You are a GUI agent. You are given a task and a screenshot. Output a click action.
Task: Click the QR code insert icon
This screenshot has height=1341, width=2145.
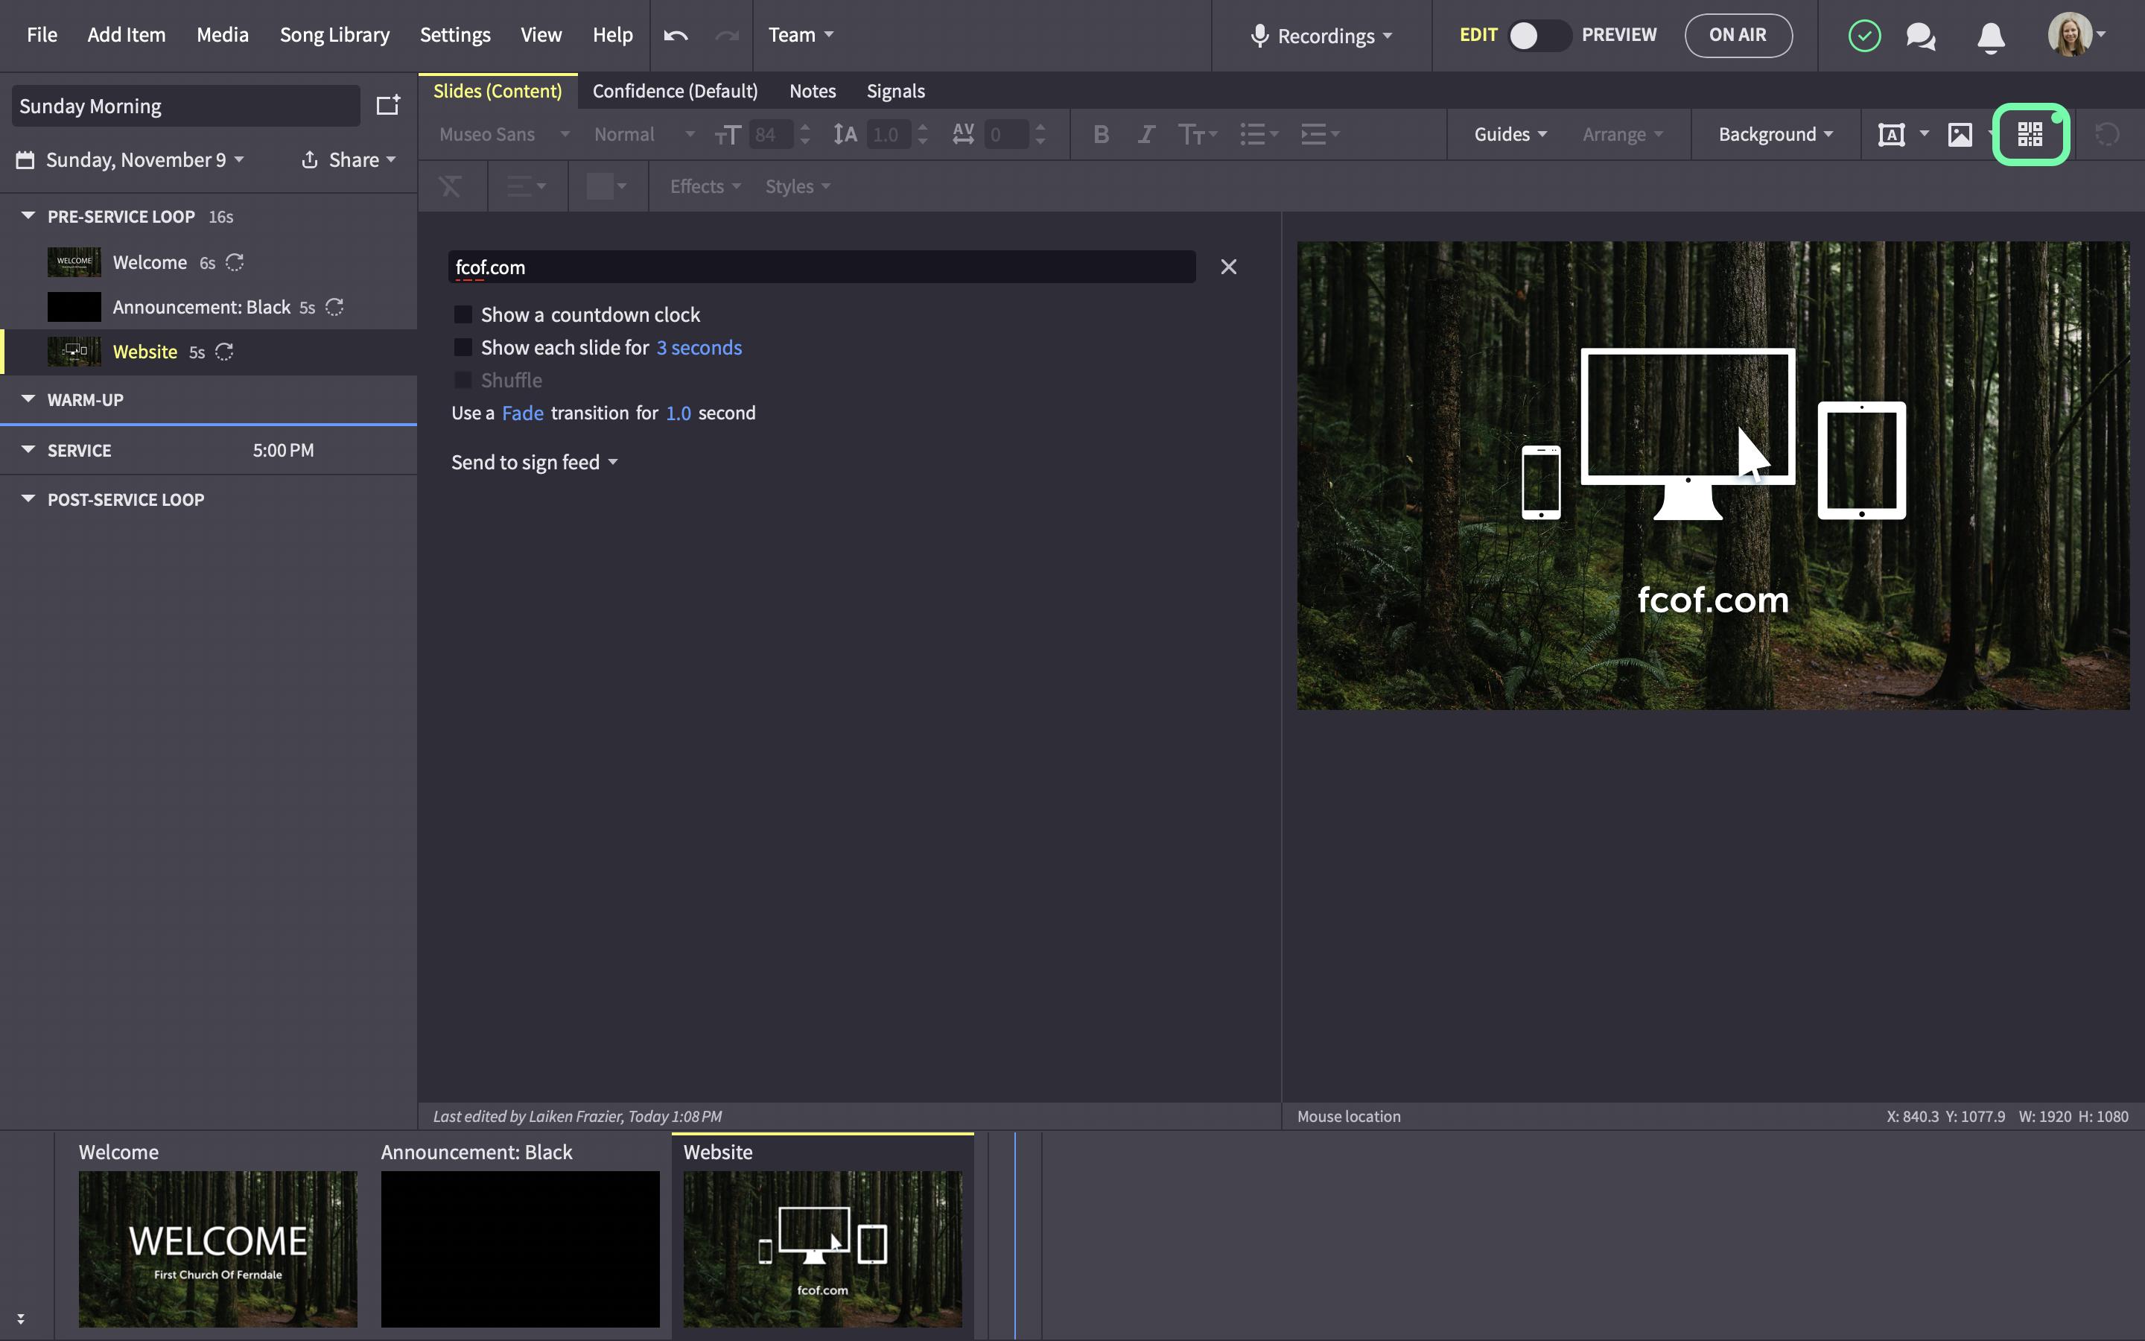coord(2030,135)
